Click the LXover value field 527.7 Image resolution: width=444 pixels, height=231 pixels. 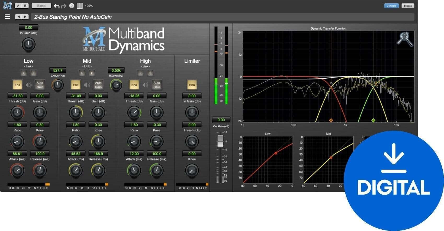[x=58, y=70]
